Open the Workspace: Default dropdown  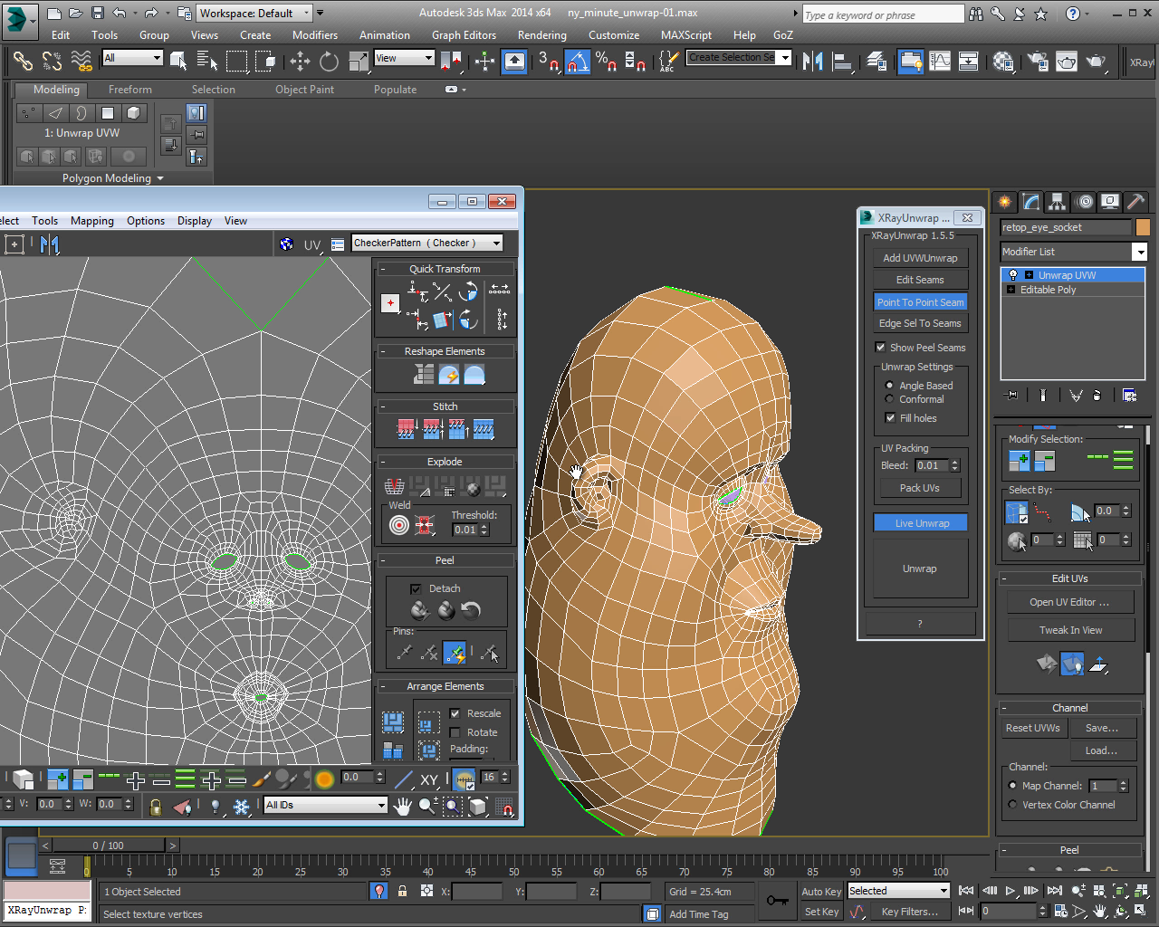pyautogui.click(x=254, y=13)
